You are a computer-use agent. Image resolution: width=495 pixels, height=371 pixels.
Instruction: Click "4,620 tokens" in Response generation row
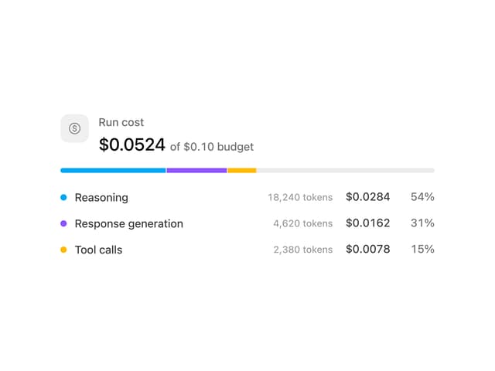(x=303, y=223)
